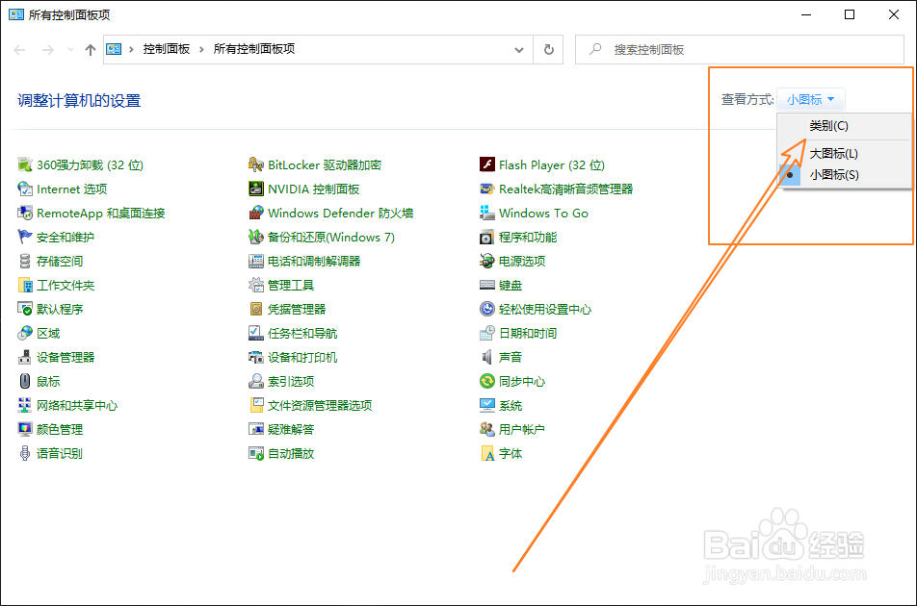
Task: Open the address bar history dropdown
Action: pos(518,49)
